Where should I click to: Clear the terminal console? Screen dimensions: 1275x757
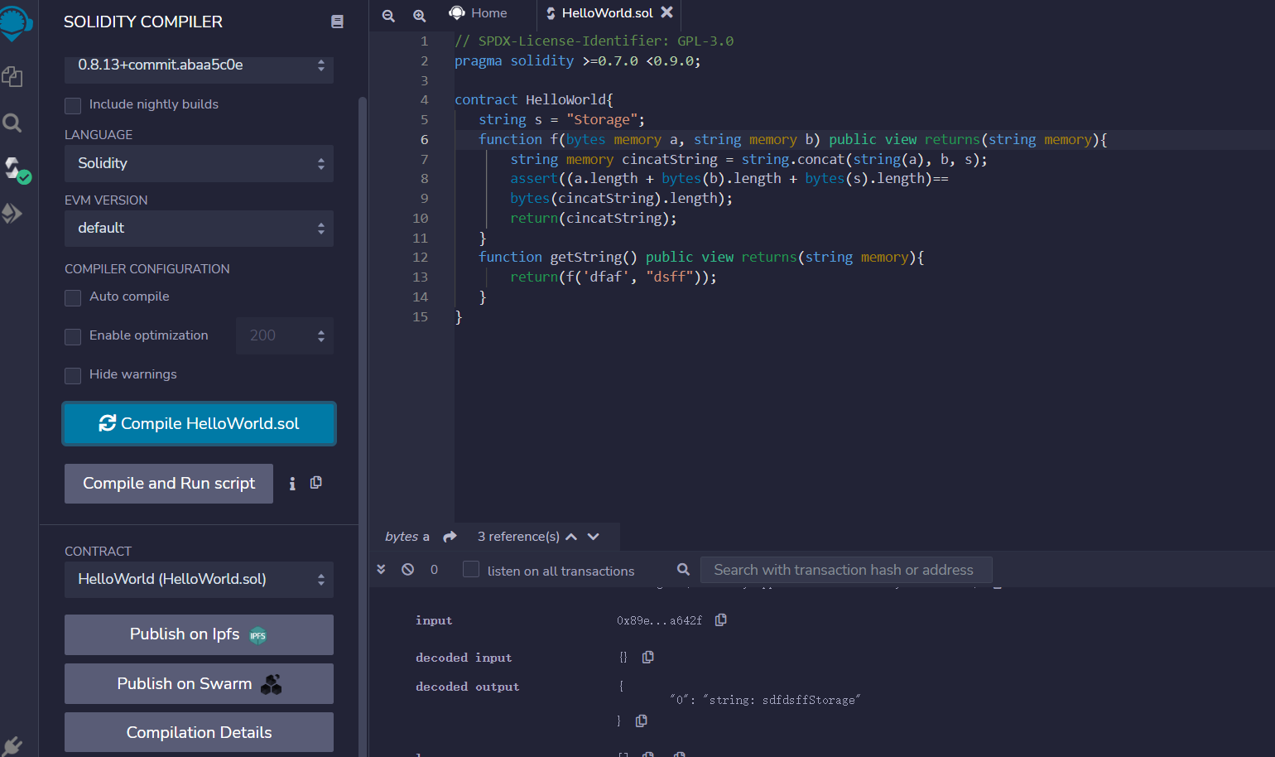[408, 569]
